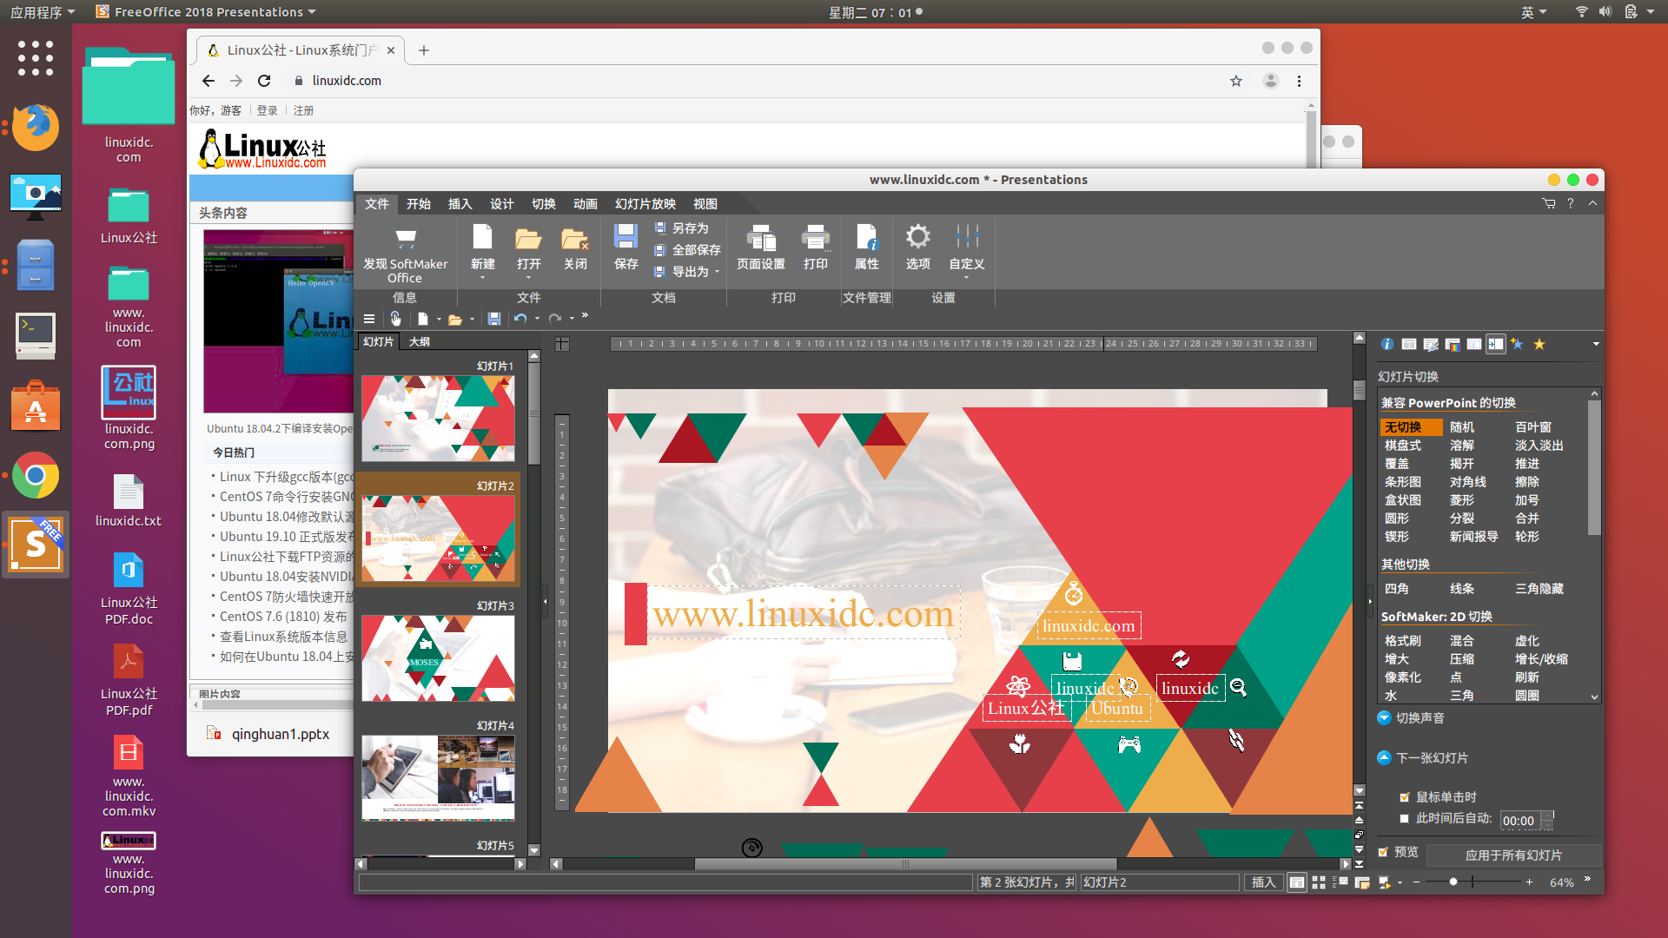Toggle the 预览 preview checkbox
The width and height of the screenshot is (1668, 938).
click(1383, 853)
